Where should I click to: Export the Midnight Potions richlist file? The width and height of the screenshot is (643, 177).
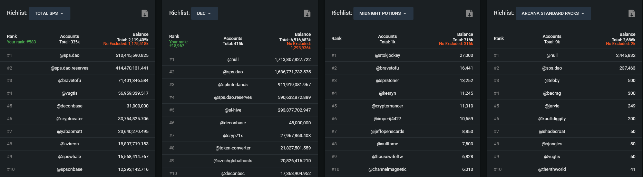click(469, 13)
